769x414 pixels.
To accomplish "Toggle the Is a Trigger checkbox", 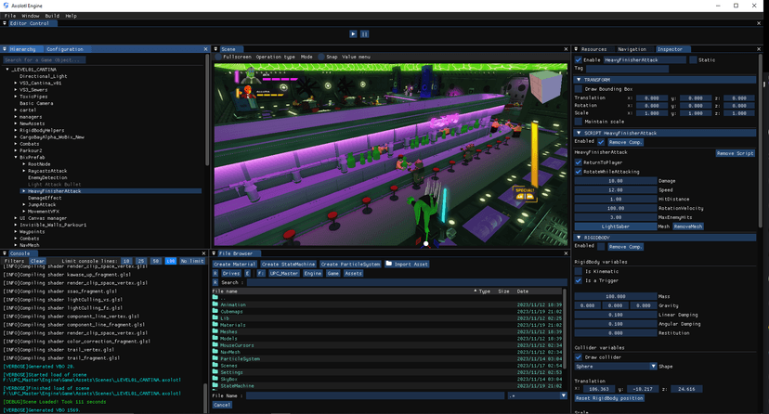I will point(579,280).
